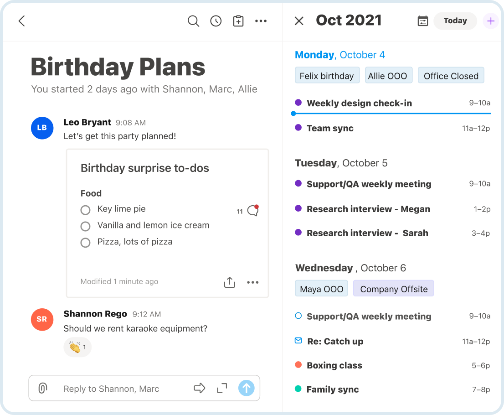Click the purple dot beside Team sync
This screenshot has height=415, width=504.
(298, 127)
